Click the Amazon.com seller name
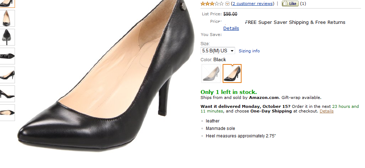The image size is (365, 168). pyautogui.click(x=264, y=98)
